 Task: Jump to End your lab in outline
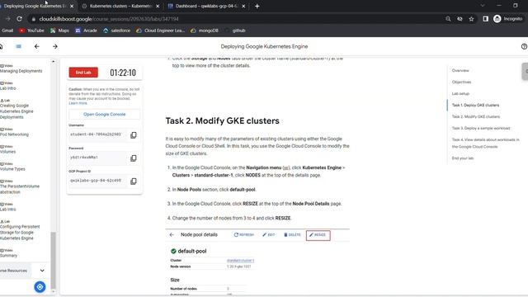(463, 158)
